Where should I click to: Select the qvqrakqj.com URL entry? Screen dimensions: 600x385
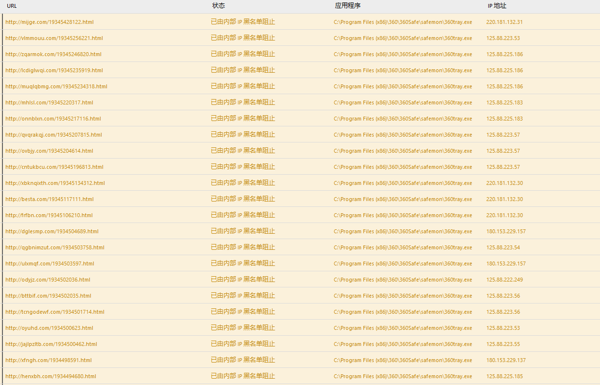click(54, 135)
